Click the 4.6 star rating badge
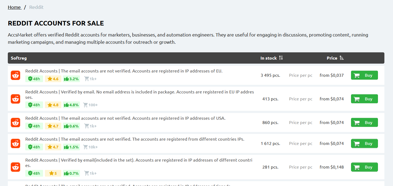This screenshot has width=393, height=186. coord(53,79)
